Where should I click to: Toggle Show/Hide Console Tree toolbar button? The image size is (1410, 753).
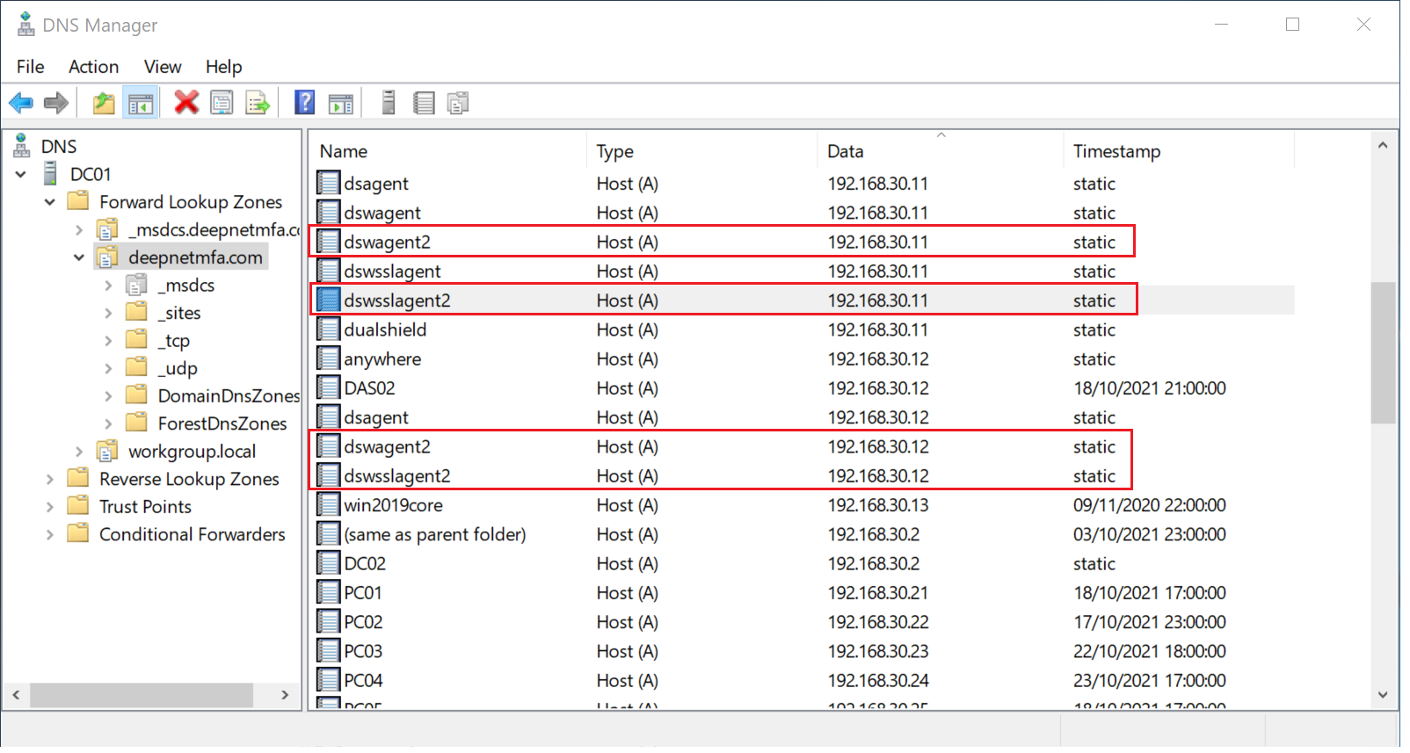(141, 104)
